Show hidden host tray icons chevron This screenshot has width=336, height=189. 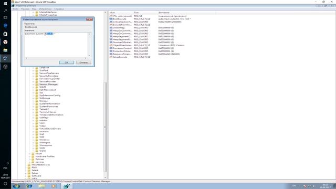[8, 163]
